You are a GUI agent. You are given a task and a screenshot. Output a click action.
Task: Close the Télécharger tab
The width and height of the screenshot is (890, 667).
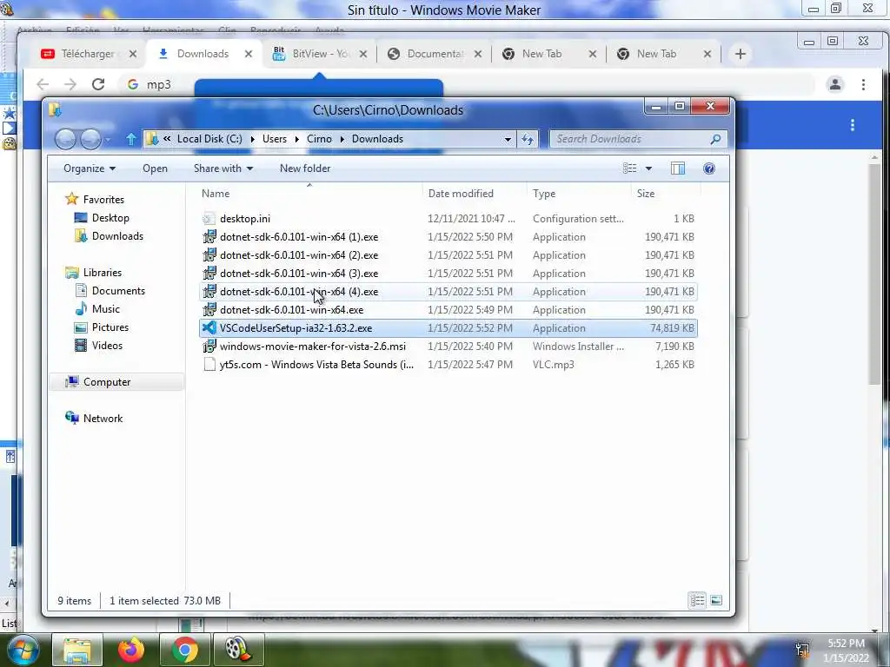tap(133, 54)
